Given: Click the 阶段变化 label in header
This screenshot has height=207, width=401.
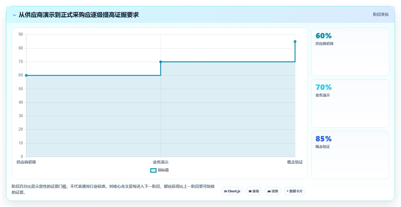Looking at the screenshot, I should pyautogui.click(x=381, y=14).
